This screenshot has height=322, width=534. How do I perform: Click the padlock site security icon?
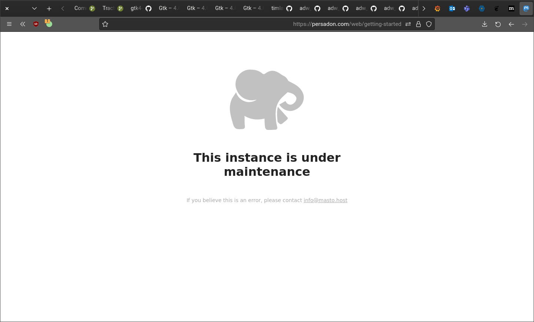click(x=418, y=24)
